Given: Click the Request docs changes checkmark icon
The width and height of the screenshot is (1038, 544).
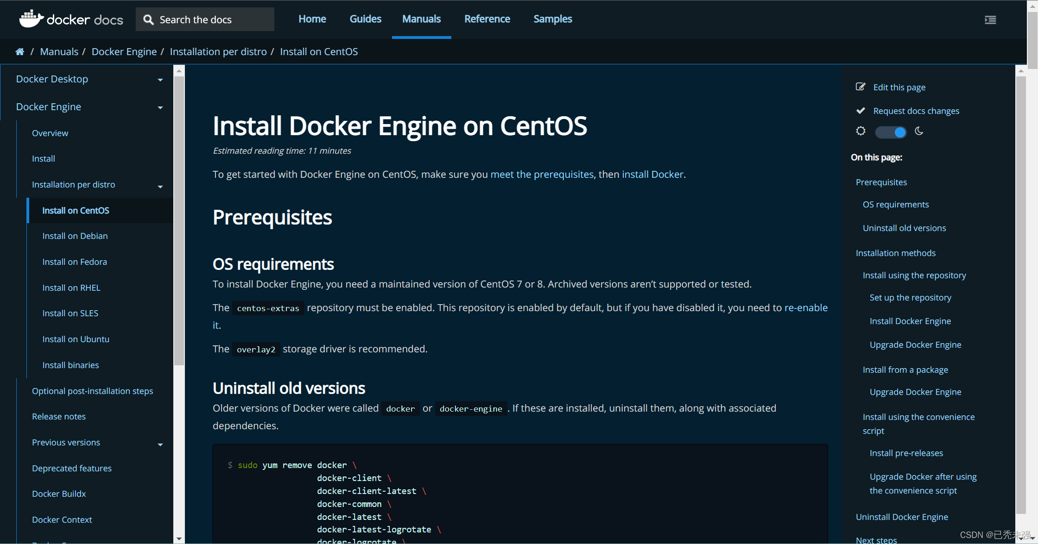Looking at the screenshot, I should (861, 111).
